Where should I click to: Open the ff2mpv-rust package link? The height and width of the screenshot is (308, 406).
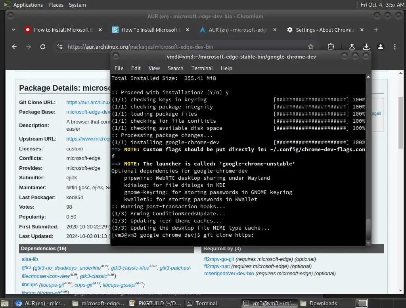click(x=217, y=266)
